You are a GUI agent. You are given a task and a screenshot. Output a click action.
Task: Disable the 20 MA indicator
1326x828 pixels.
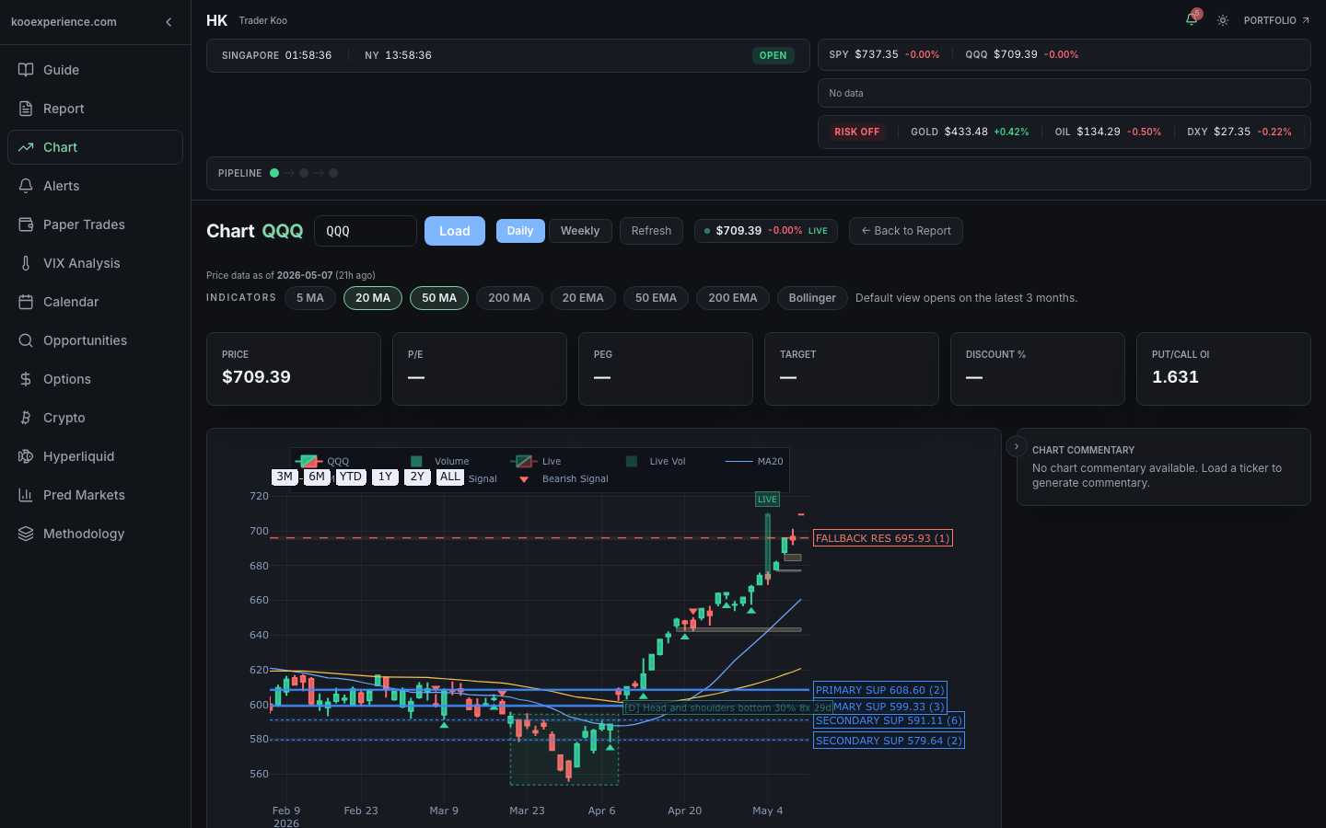point(373,298)
